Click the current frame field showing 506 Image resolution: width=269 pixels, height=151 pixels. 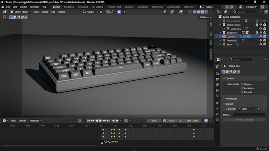154,121
